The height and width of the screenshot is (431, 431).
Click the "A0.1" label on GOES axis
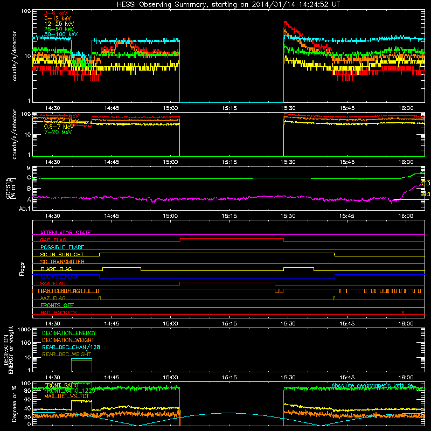[25, 208]
